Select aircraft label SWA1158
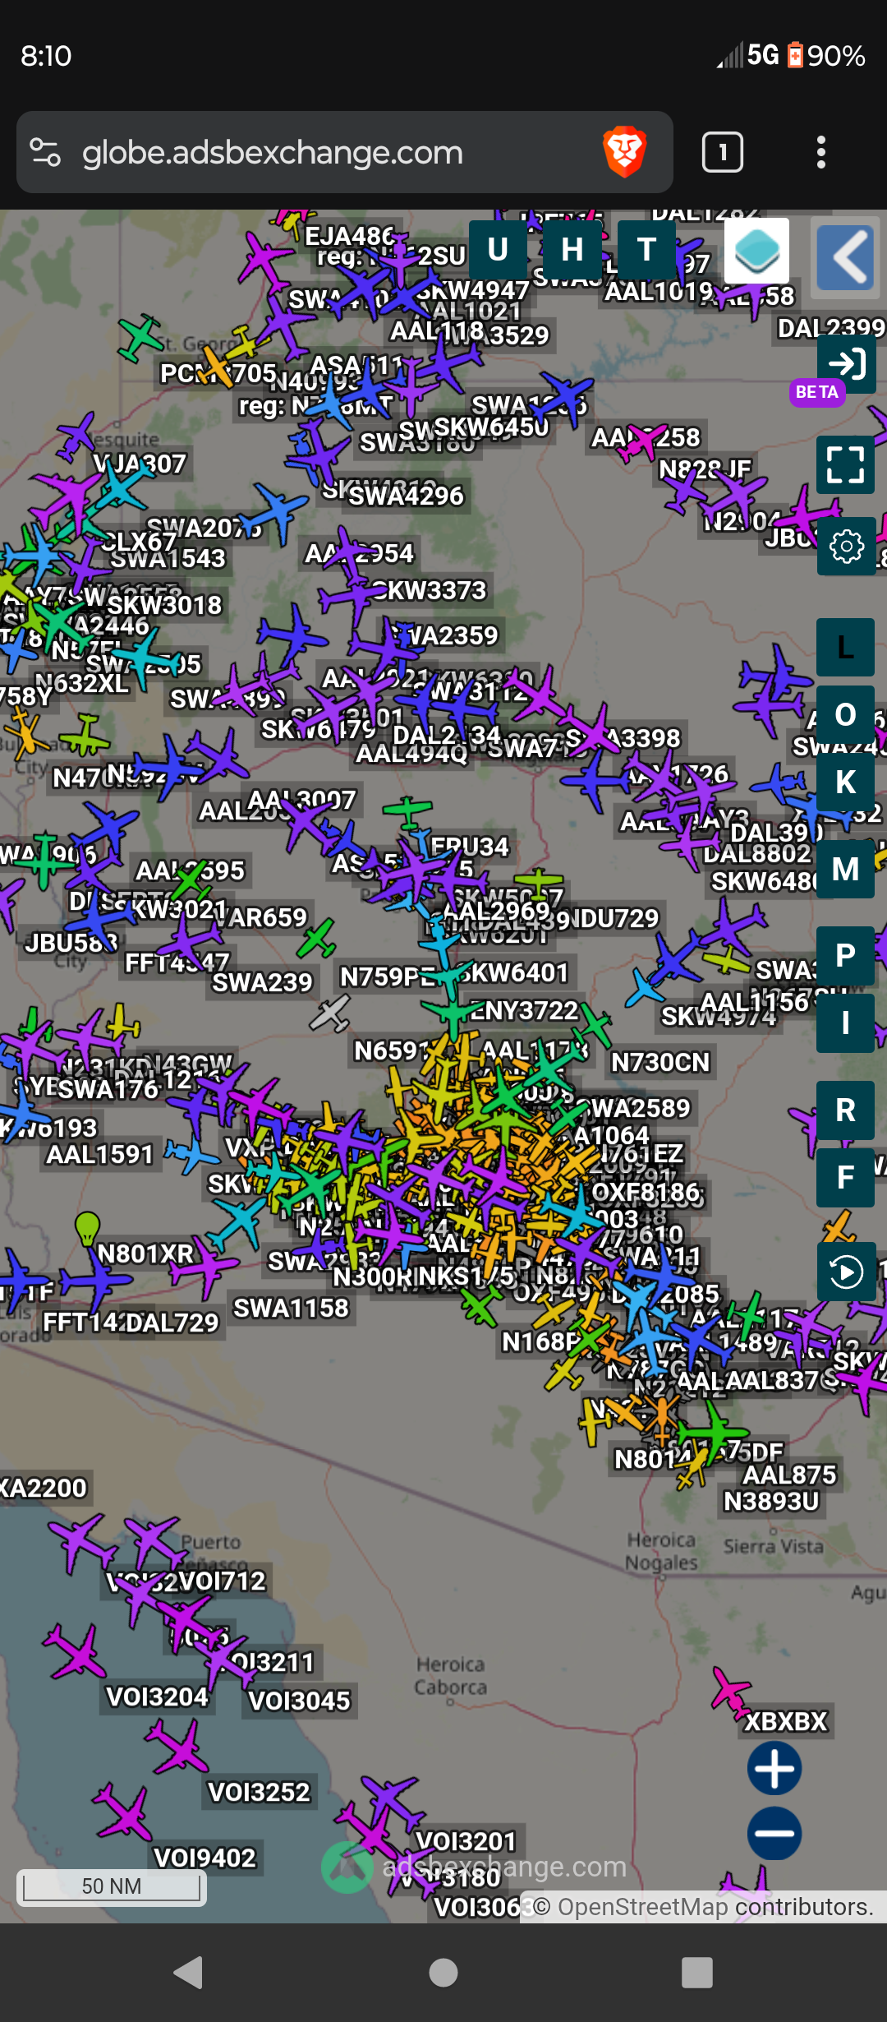The width and height of the screenshot is (887, 2022). (292, 1308)
